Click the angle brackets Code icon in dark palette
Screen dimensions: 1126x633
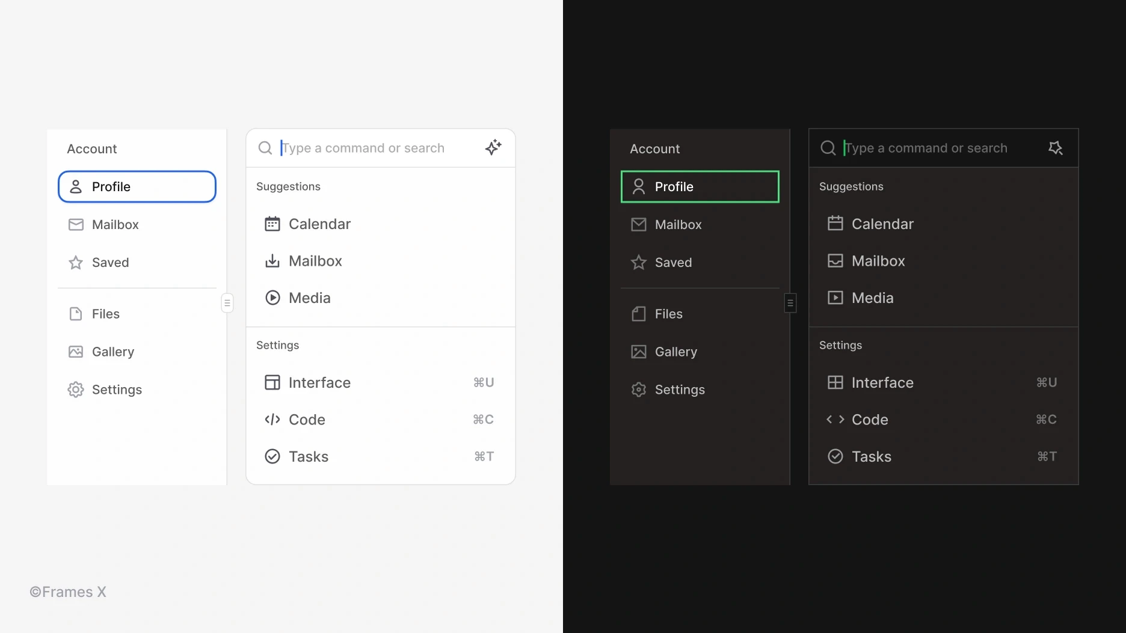click(835, 420)
